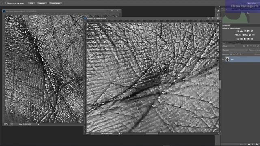Select the layer thumbnail in Layers panel

pos(227,59)
